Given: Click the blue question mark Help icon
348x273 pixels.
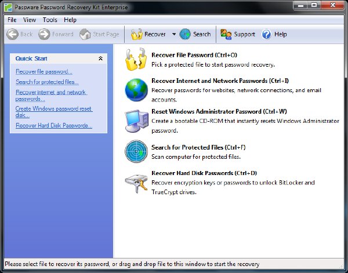Looking at the screenshot, I should pos(266,34).
